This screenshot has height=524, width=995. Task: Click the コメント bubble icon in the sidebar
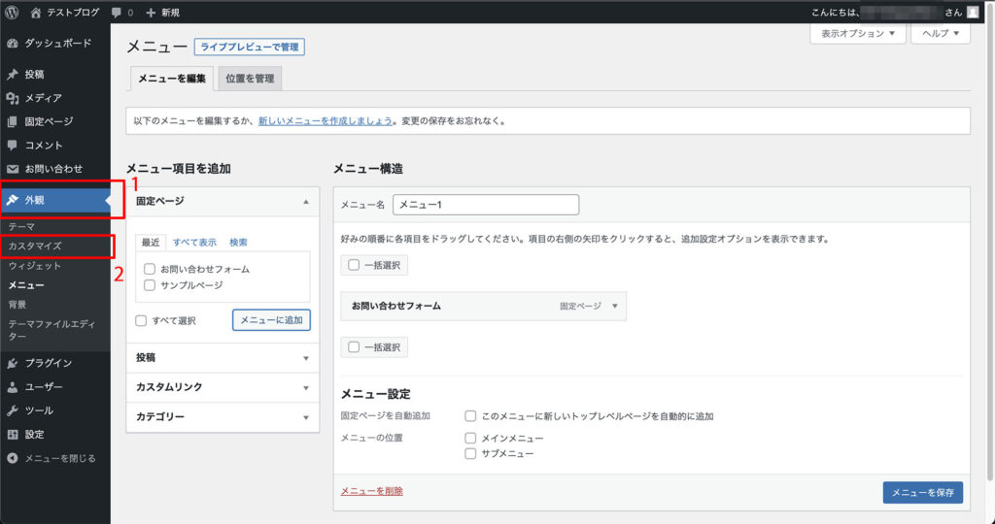[12, 146]
